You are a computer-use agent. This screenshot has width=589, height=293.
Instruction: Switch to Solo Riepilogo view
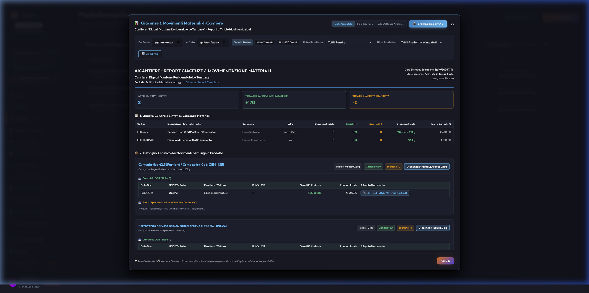pos(365,24)
